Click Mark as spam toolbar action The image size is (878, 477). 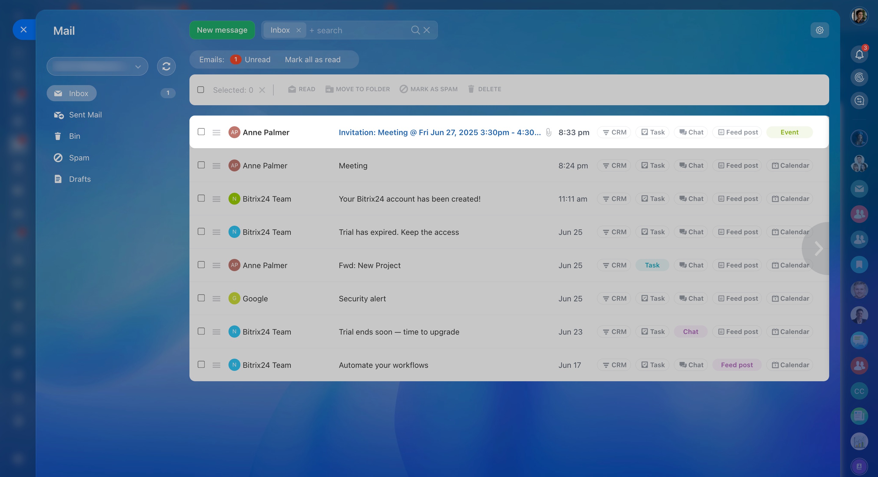point(428,89)
